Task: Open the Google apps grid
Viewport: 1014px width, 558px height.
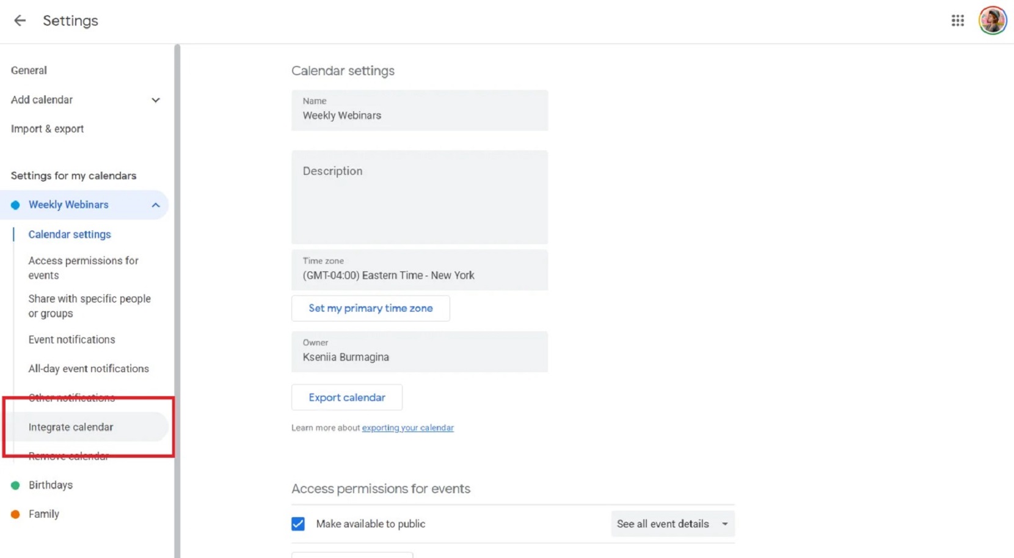Action: coord(957,20)
